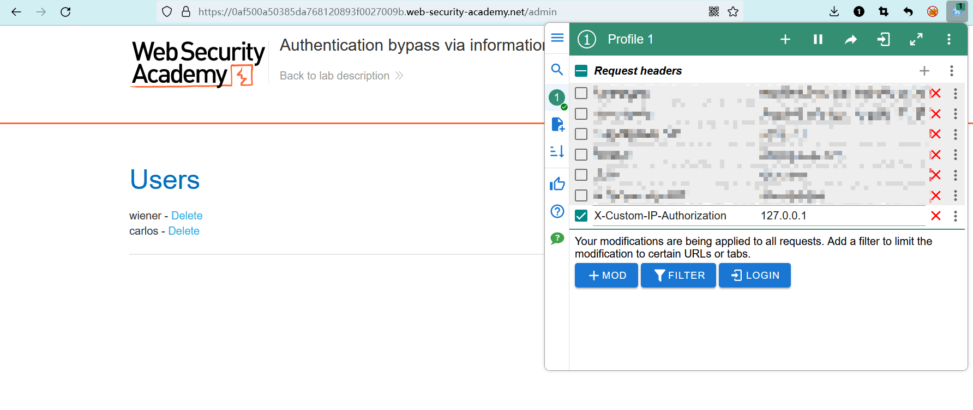
Task: Delete the carlos user
Action: coord(184,231)
